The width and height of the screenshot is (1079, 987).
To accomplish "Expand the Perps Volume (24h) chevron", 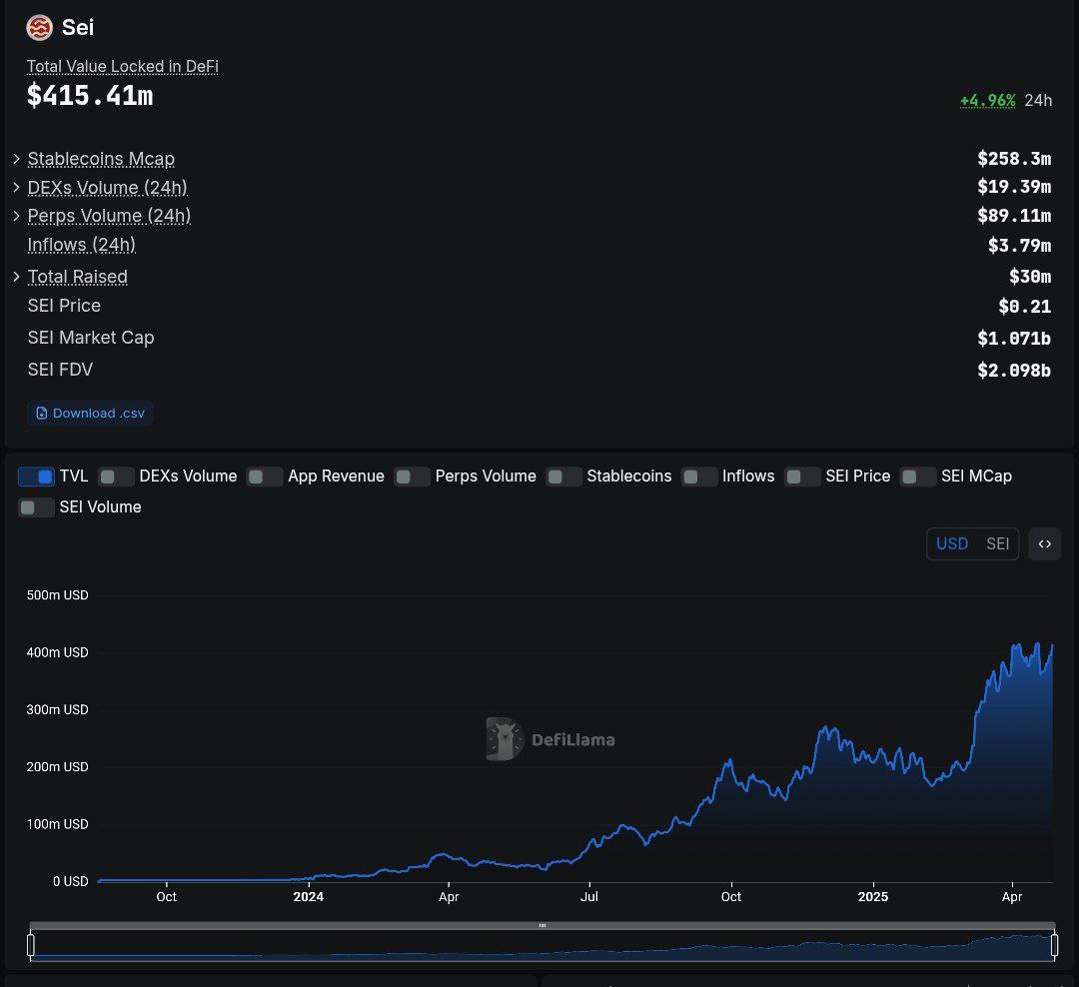I will click(x=17, y=216).
